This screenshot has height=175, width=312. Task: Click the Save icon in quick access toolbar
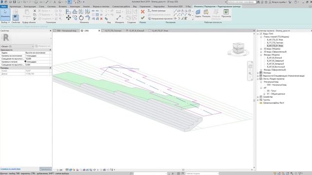[14, 2]
